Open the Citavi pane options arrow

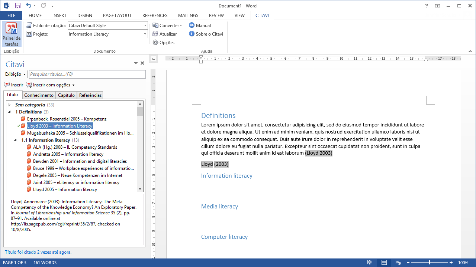click(x=136, y=63)
